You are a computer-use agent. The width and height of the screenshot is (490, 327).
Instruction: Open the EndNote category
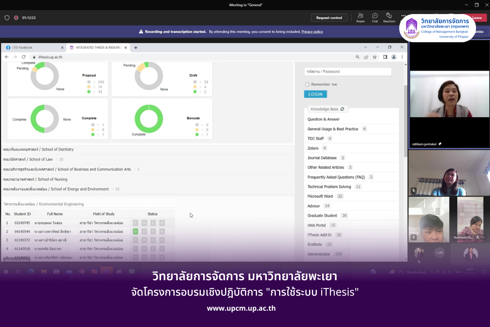[x=315, y=244]
